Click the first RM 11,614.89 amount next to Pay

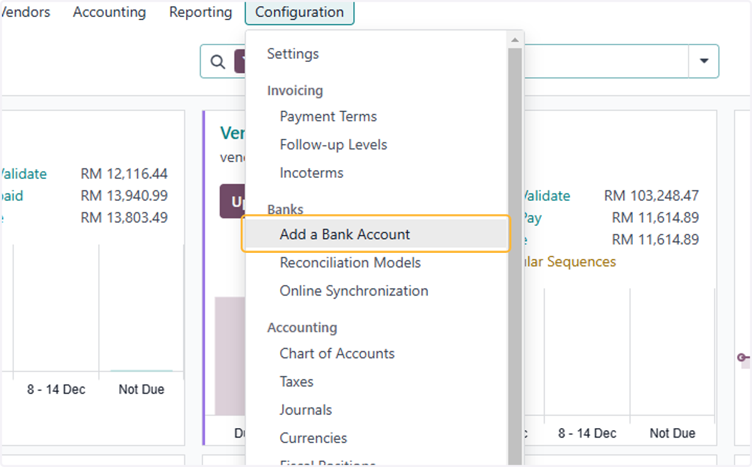click(655, 218)
